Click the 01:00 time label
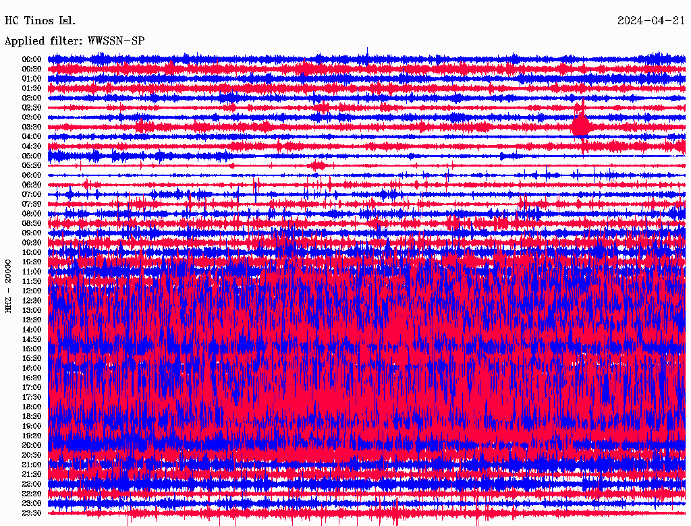Screen dimensions: 691x526 (32, 78)
